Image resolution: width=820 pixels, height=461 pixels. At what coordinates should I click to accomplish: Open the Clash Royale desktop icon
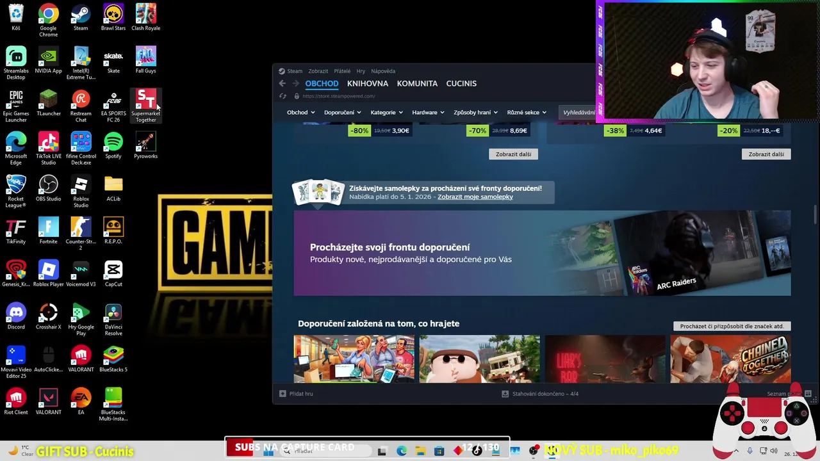[145, 17]
